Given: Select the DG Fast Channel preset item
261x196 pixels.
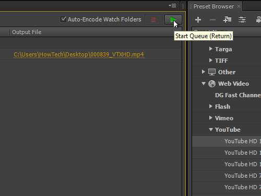Looking at the screenshot, I should (238, 95).
